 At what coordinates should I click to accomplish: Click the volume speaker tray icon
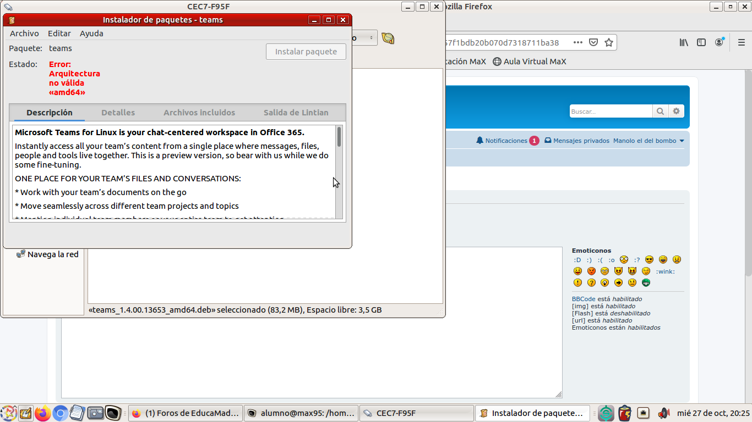(x=663, y=413)
